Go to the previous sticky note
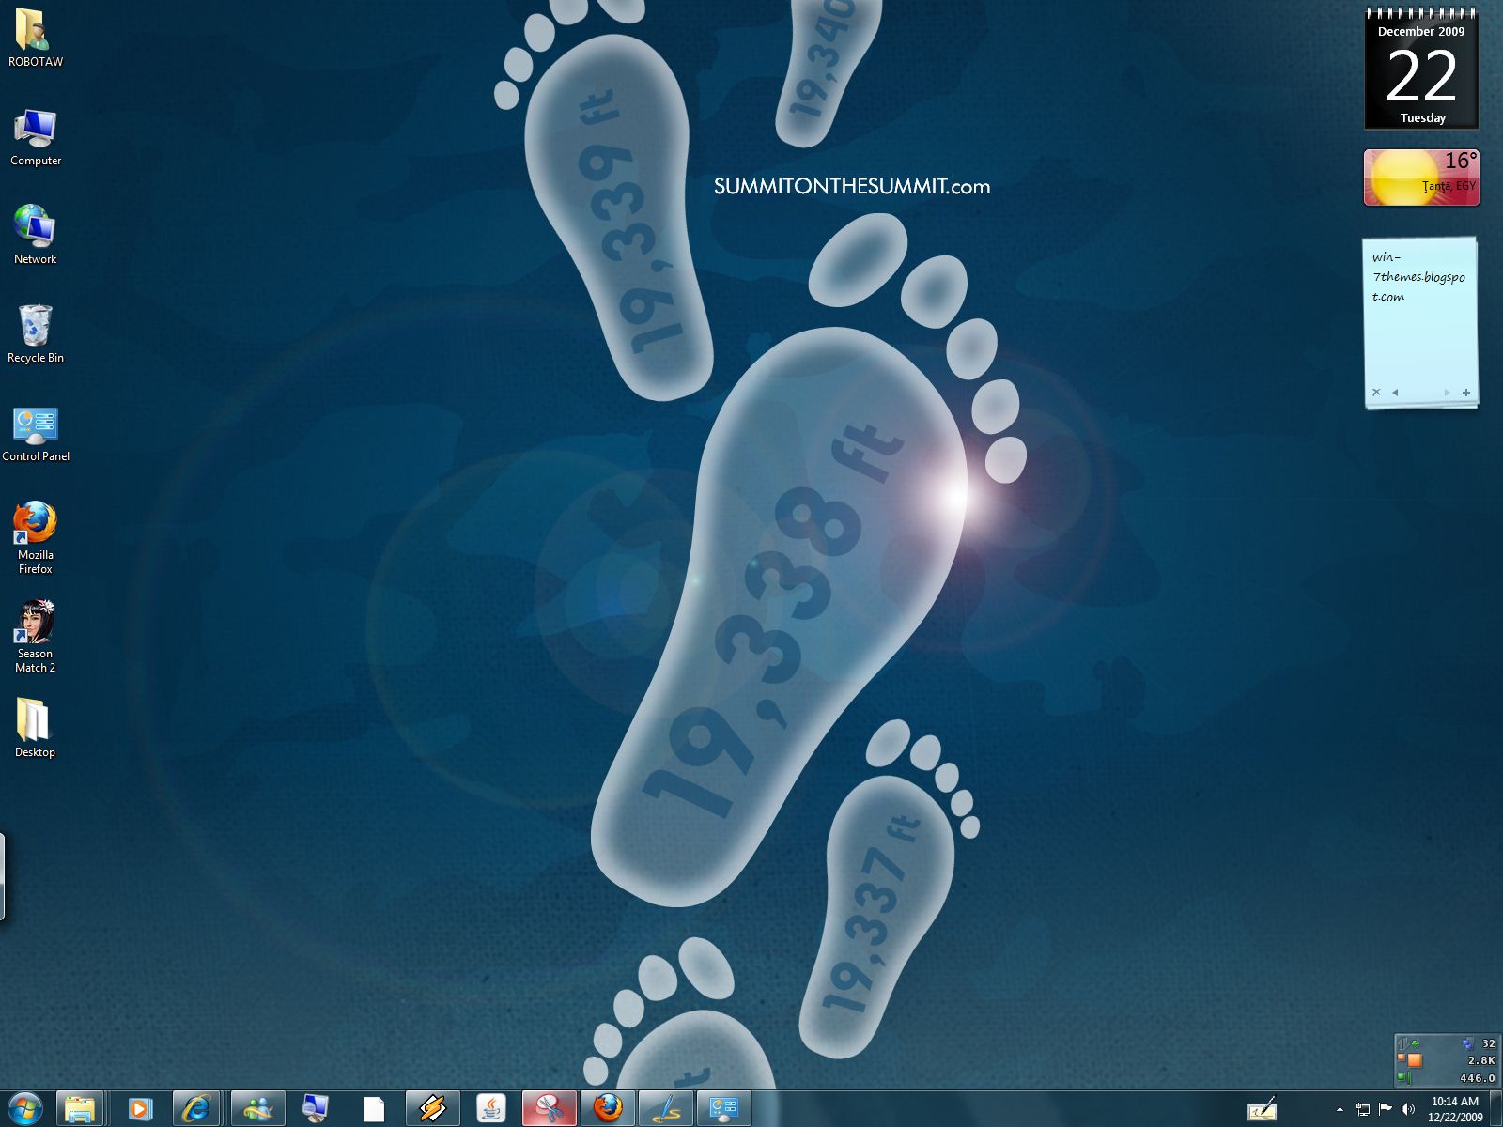Image resolution: width=1503 pixels, height=1127 pixels. coord(1394,391)
